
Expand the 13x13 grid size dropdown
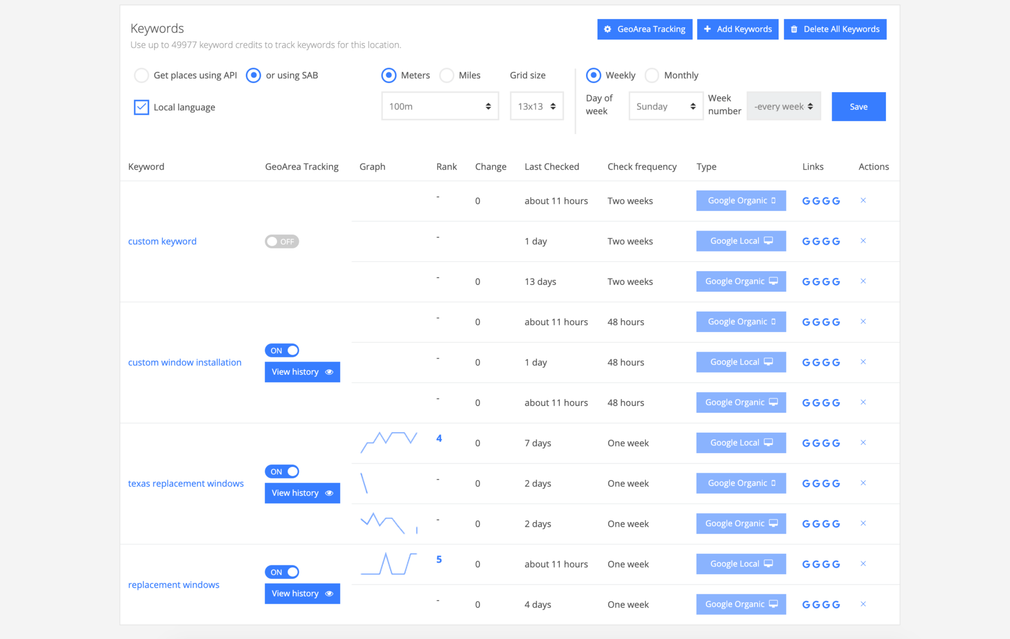[536, 106]
